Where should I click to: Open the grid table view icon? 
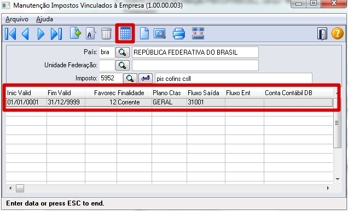point(125,33)
